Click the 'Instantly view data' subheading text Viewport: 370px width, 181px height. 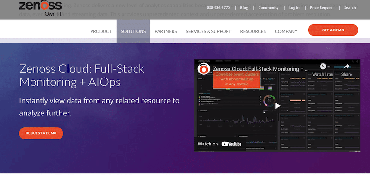point(99,107)
